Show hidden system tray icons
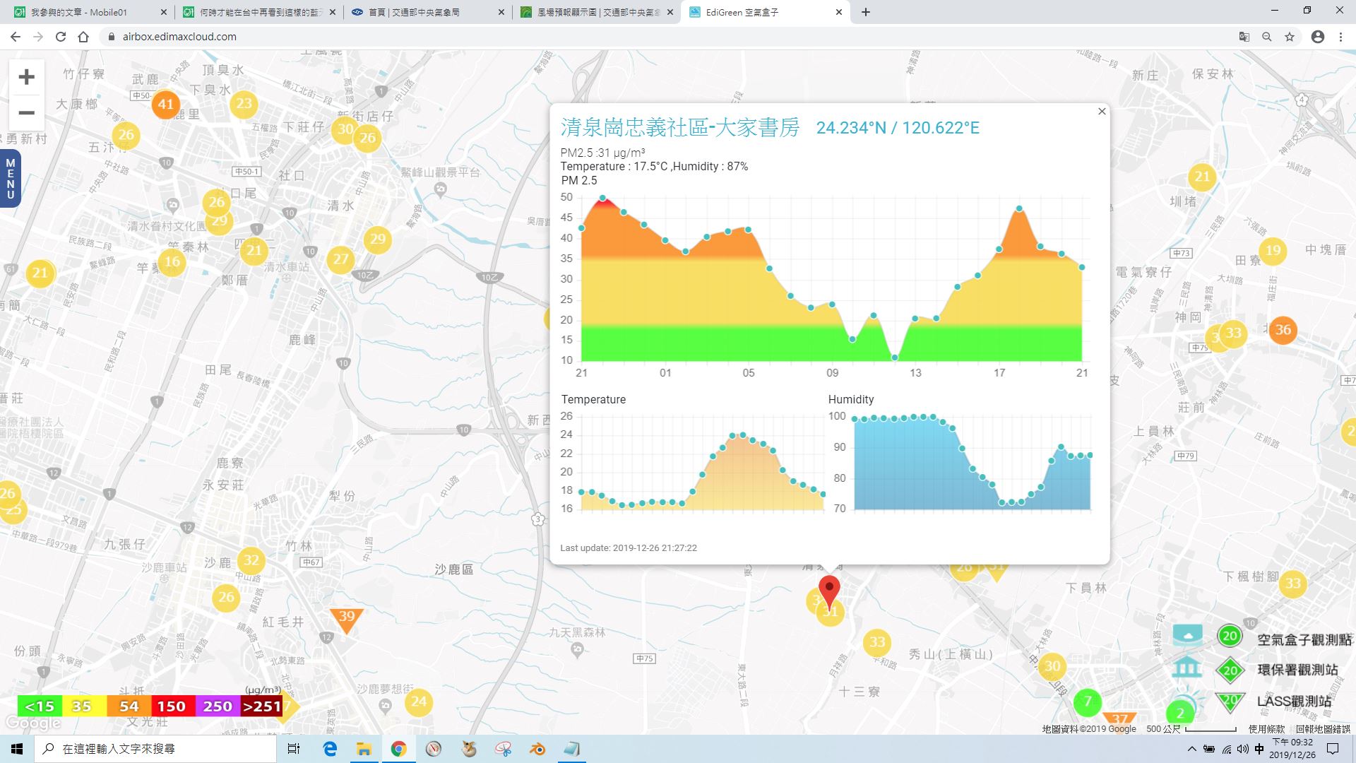This screenshot has width=1356, height=763. [x=1192, y=749]
